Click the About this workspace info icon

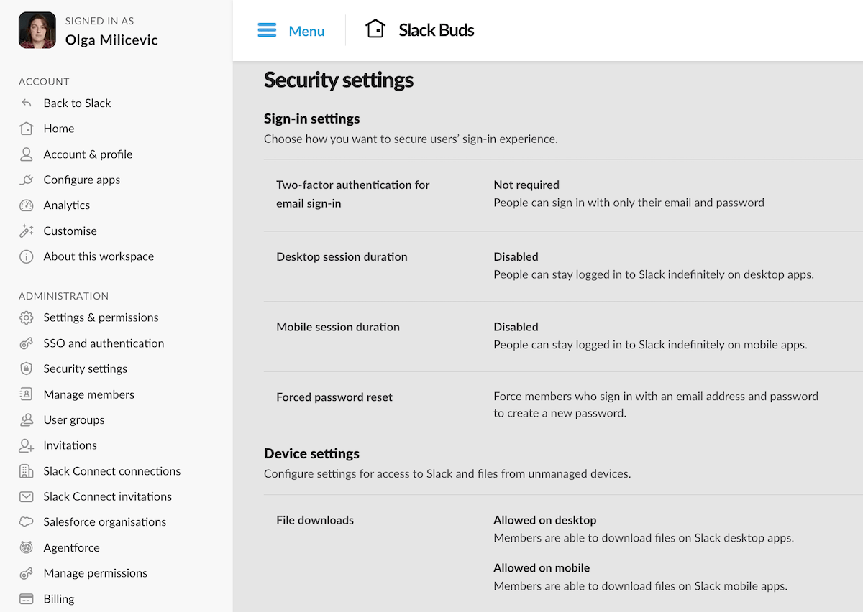tap(27, 256)
